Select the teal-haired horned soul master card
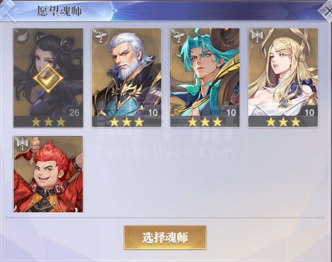The width and height of the screenshot is (332, 262). pos(205,78)
